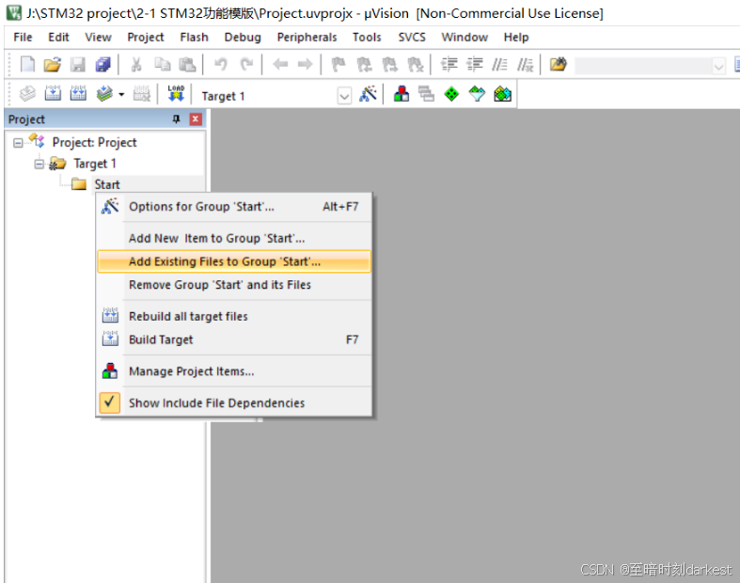Open the Help menu
Screen dimensions: 740x583
[x=516, y=38]
